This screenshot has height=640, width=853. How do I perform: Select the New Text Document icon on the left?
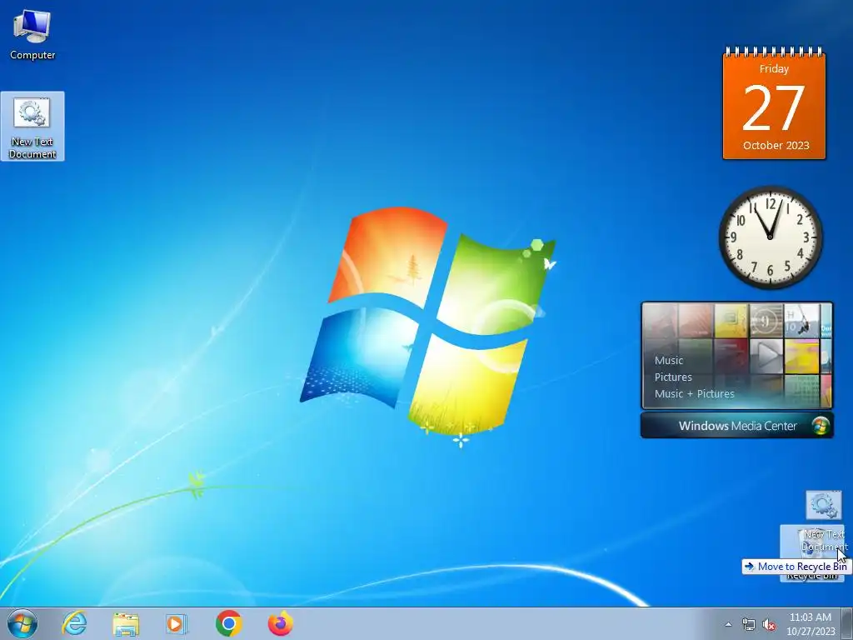click(32, 127)
